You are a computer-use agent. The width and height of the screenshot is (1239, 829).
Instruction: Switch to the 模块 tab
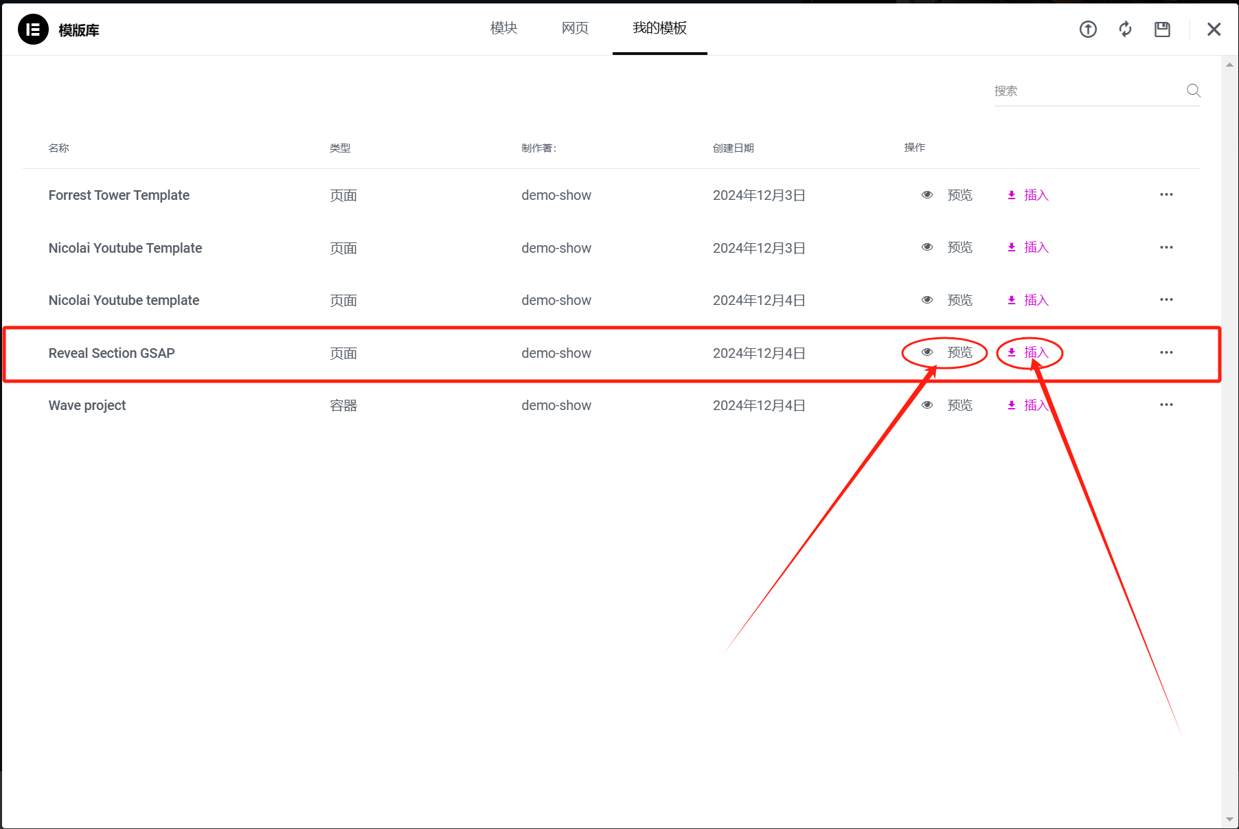click(503, 27)
